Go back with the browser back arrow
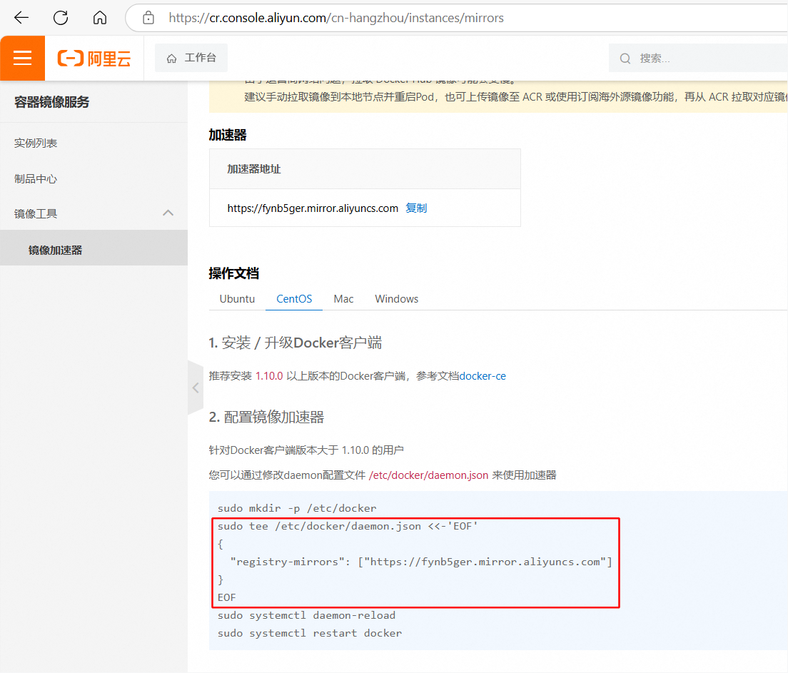 coord(21,18)
